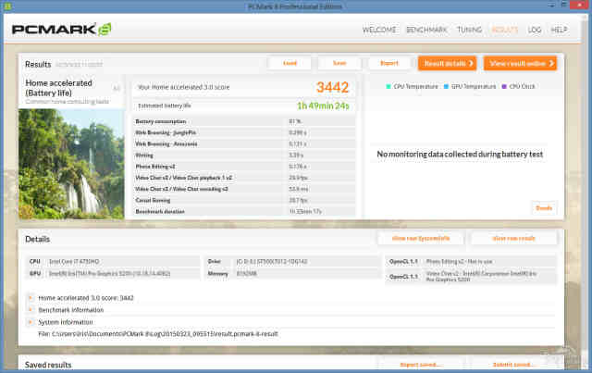Open the LOG tab
This screenshot has width=592, height=373.
tap(535, 30)
